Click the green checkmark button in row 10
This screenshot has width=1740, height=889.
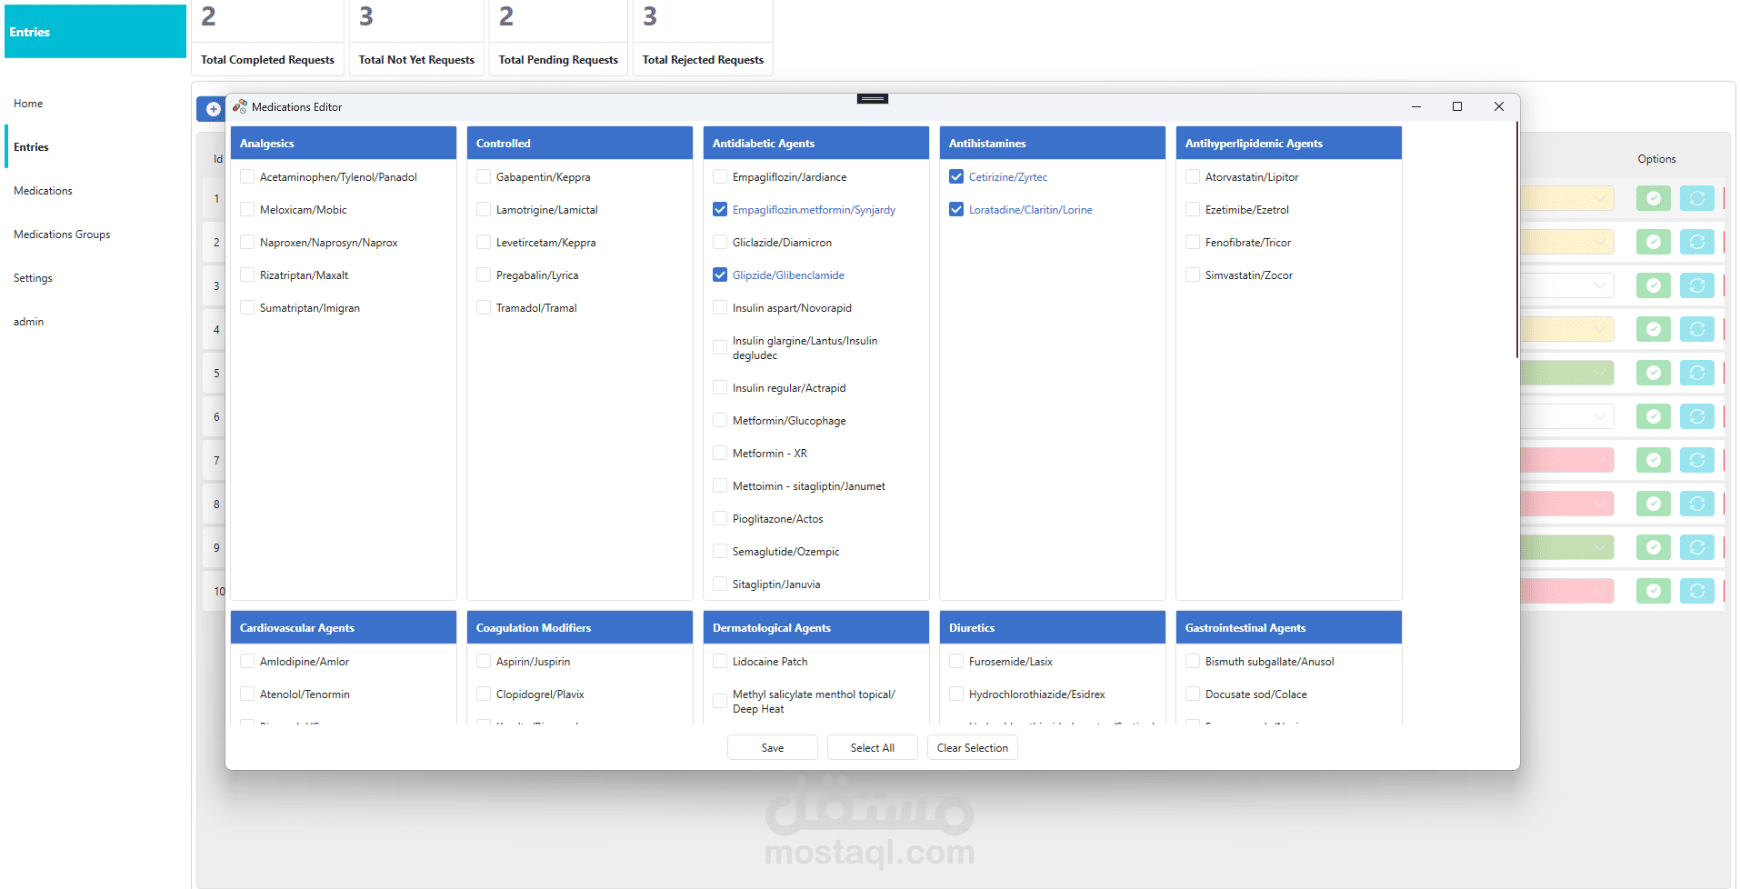tap(1653, 591)
